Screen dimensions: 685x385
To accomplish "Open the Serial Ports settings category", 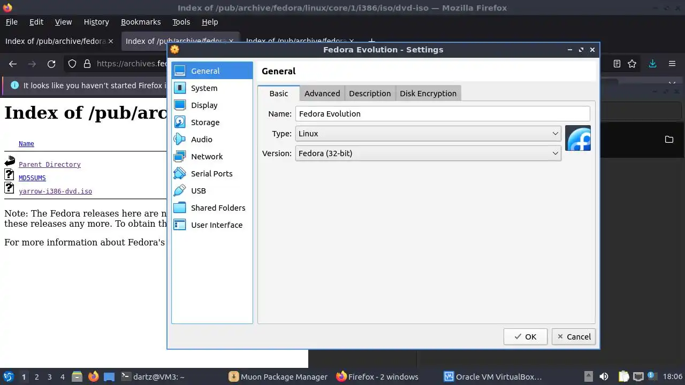I will coord(212,173).
